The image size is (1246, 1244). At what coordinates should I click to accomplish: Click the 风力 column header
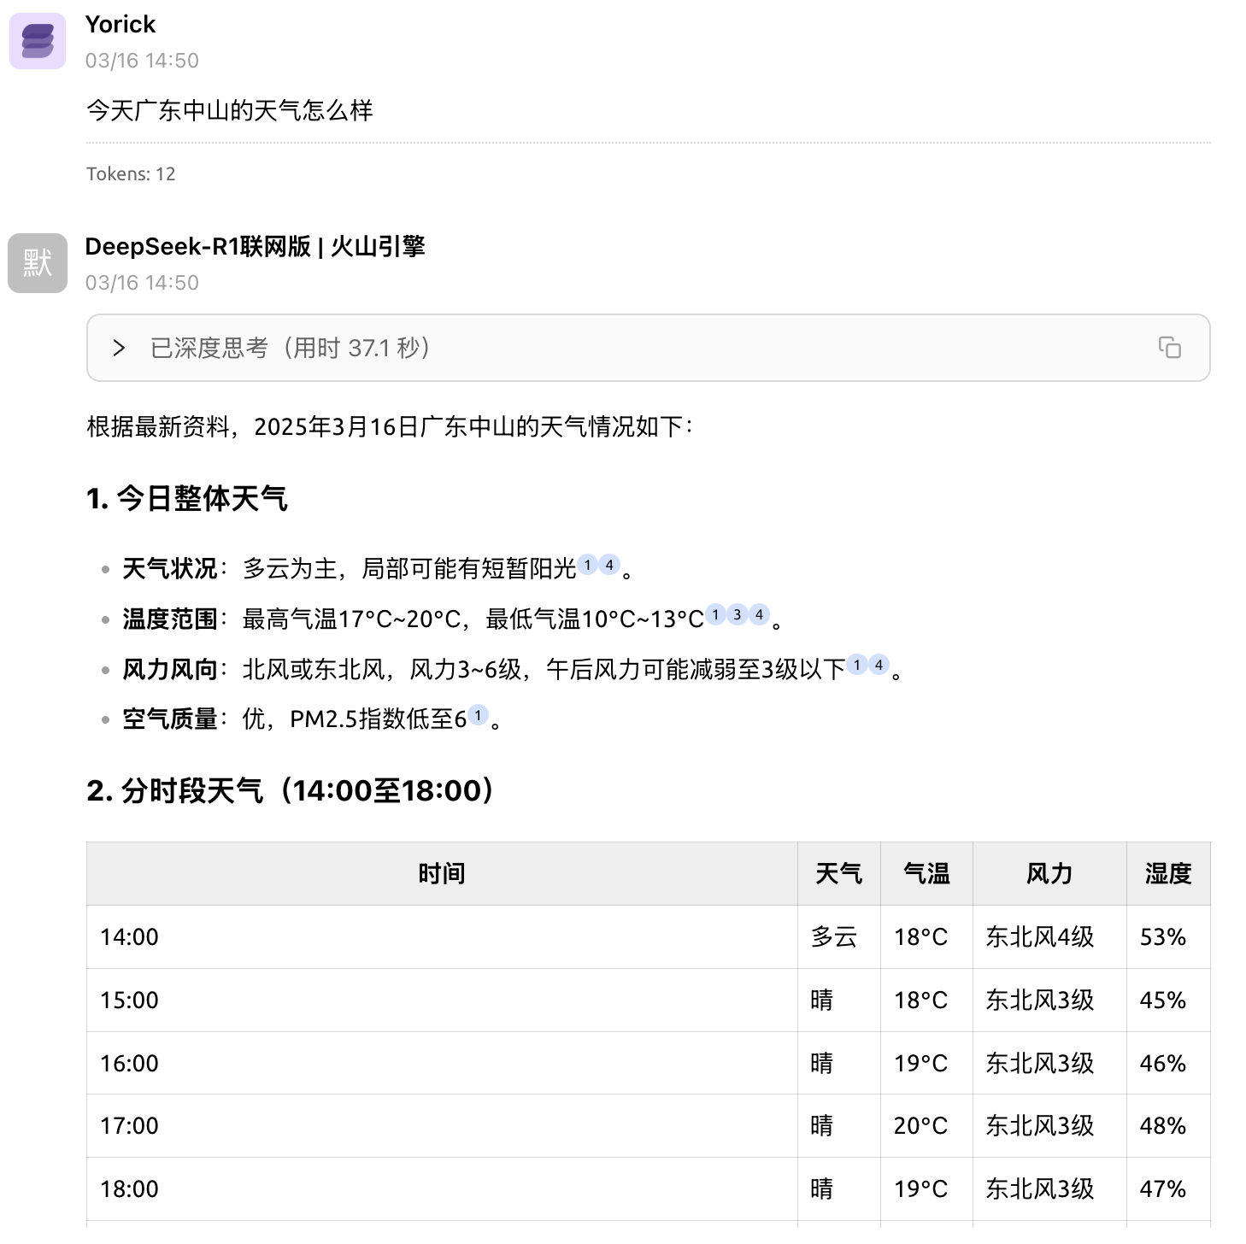point(1049,873)
